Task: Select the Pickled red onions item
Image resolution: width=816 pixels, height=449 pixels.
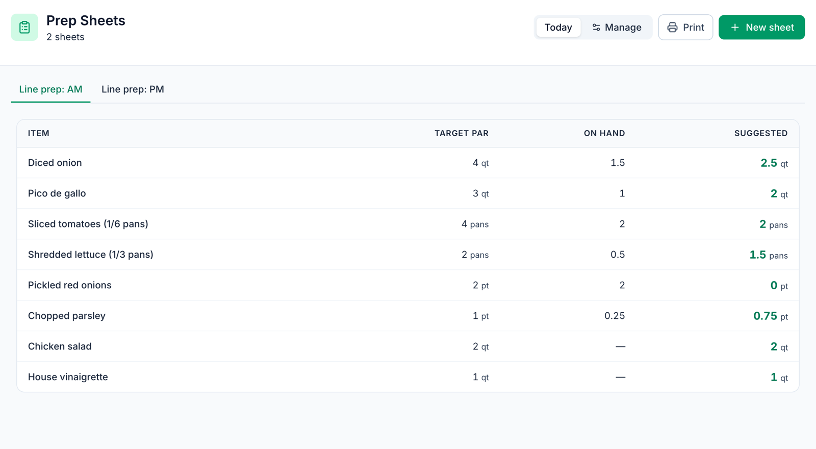Action: click(70, 285)
